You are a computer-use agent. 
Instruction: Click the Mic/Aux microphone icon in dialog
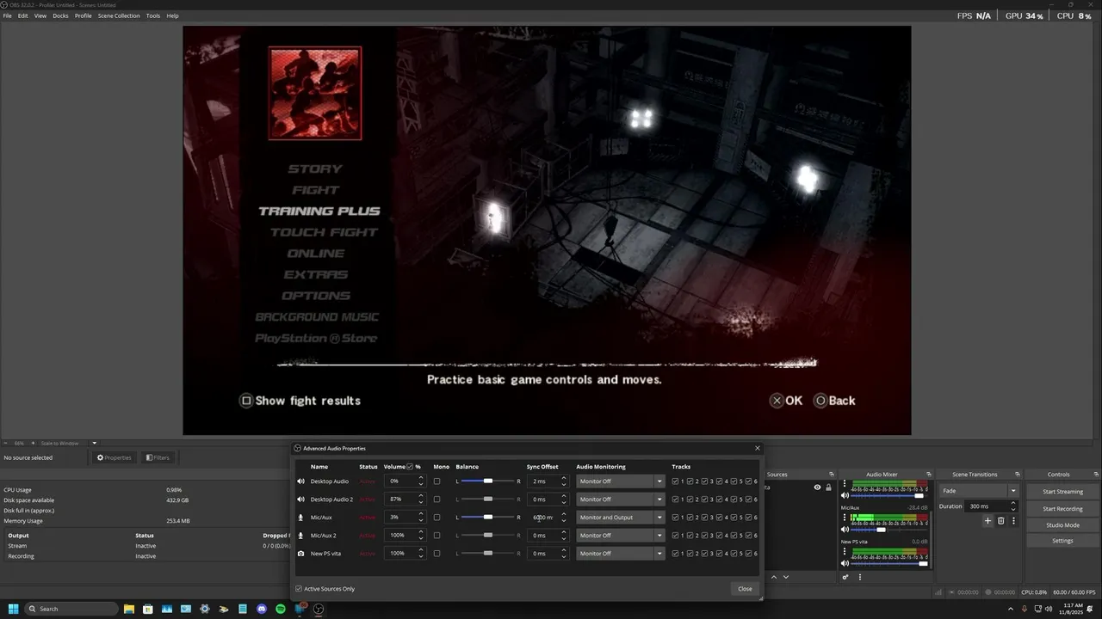(x=300, y=518)
